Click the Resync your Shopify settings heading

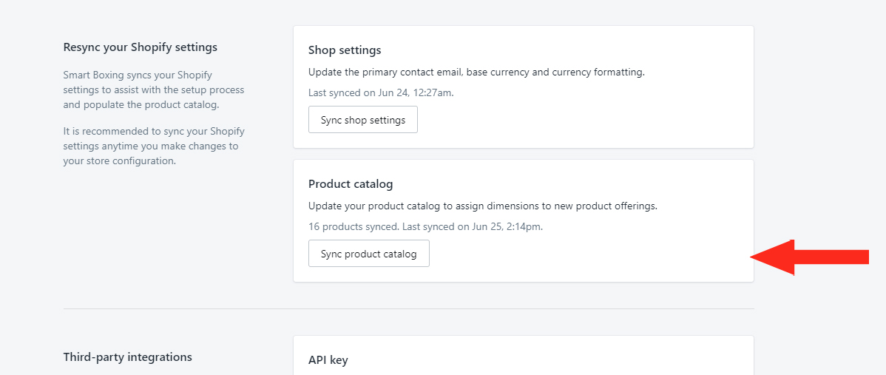[140, 47]
